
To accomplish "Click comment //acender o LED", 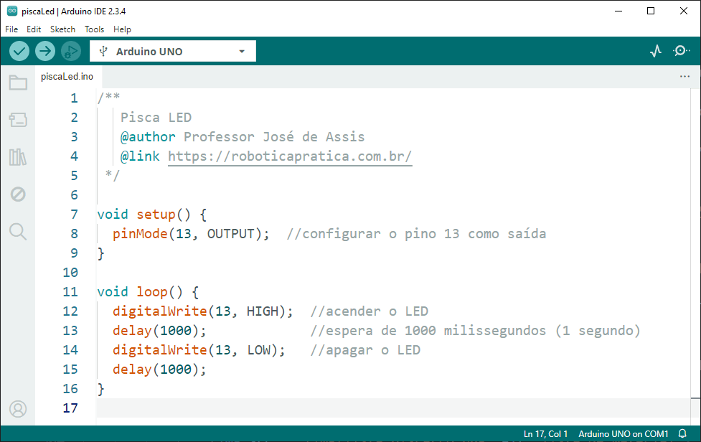I will pos(370,311).
